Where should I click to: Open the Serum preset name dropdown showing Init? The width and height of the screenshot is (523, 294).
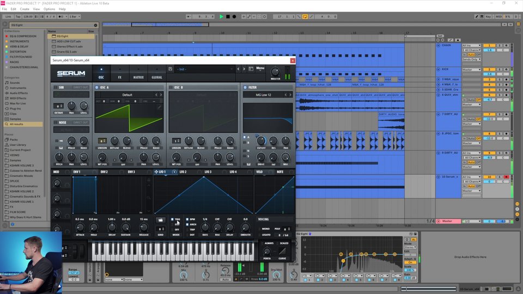point(204,69)
